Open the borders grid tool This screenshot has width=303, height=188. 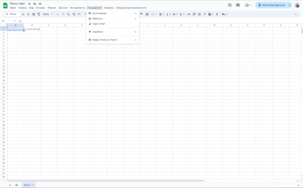(147, 14)
